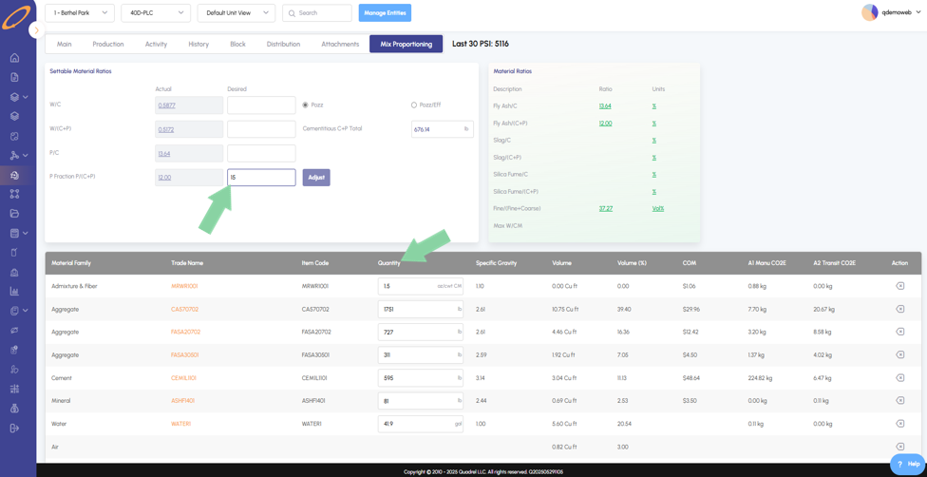
Task: Click the user avatar for qdemoweb
Action: [x=869, y=12]
